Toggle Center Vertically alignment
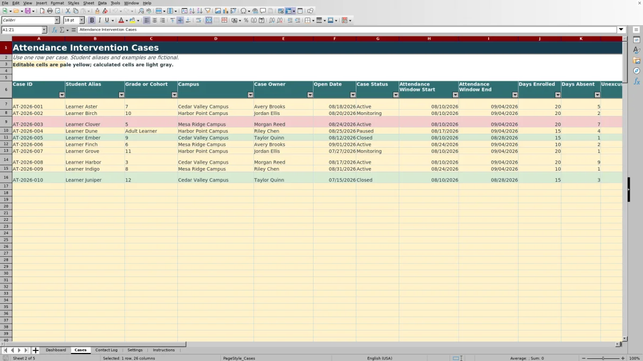The width and height of the screenshot is (643, 361). [180, 20]
